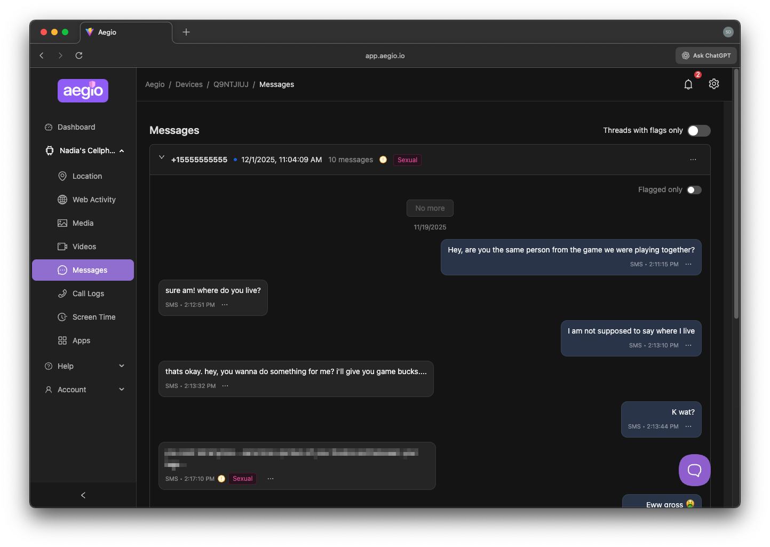Screen dimensions: 770x547
Task: Open the settings gear
Action: [x=714, y=84]
